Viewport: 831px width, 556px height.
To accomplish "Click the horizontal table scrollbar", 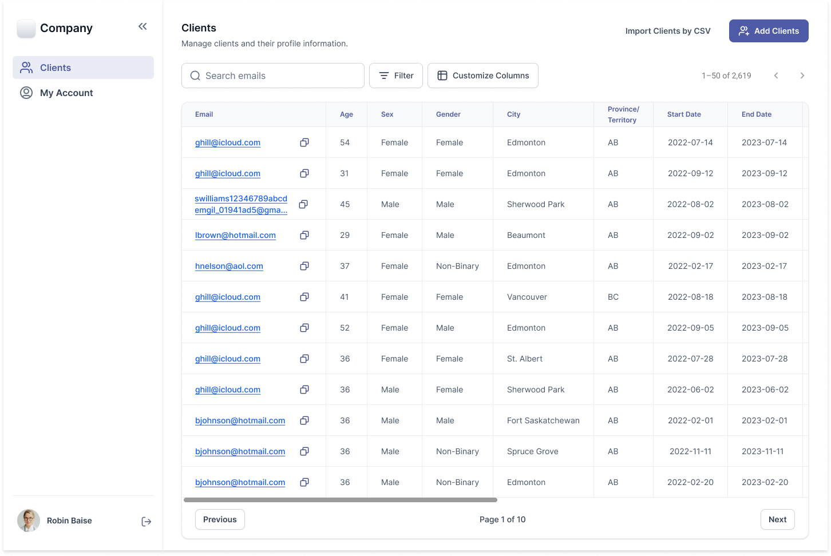I will tap(340, 500).
